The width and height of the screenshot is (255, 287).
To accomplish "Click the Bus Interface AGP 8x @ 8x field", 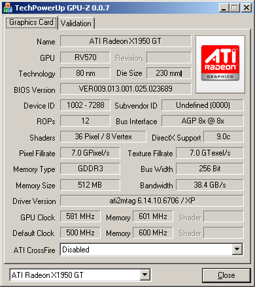I will tap(203, 121).
